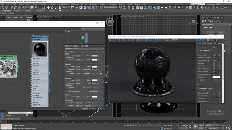Click the zoom tool in material editor bottom bar
This screenshot has height=130, width=232.
[93, 109]
